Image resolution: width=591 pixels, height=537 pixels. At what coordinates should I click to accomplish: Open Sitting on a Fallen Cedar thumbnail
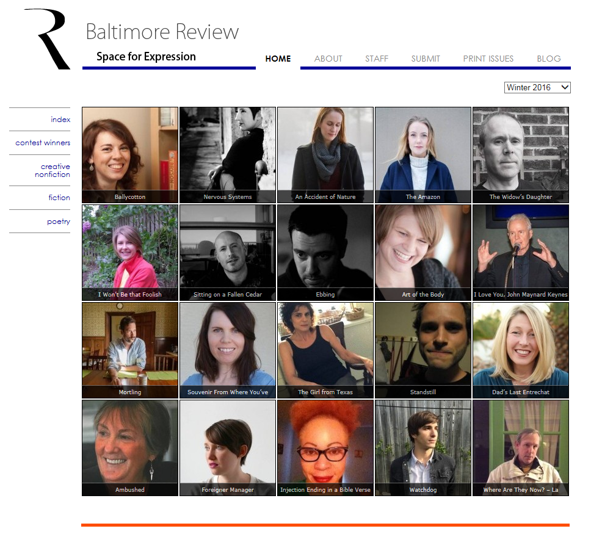(x=228, y=253)
